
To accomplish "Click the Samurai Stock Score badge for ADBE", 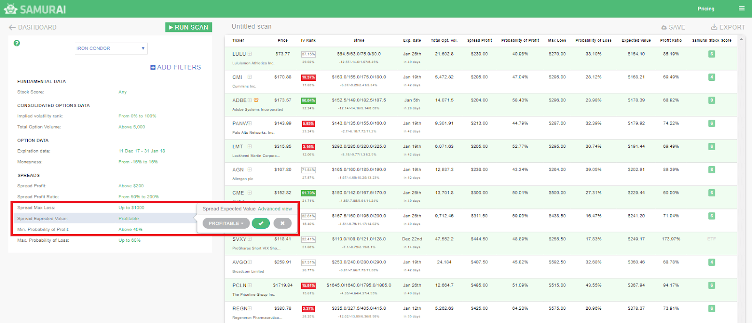I will pos(712,100).
